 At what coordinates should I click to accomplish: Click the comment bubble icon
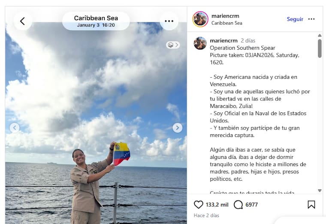pos(238,205)
